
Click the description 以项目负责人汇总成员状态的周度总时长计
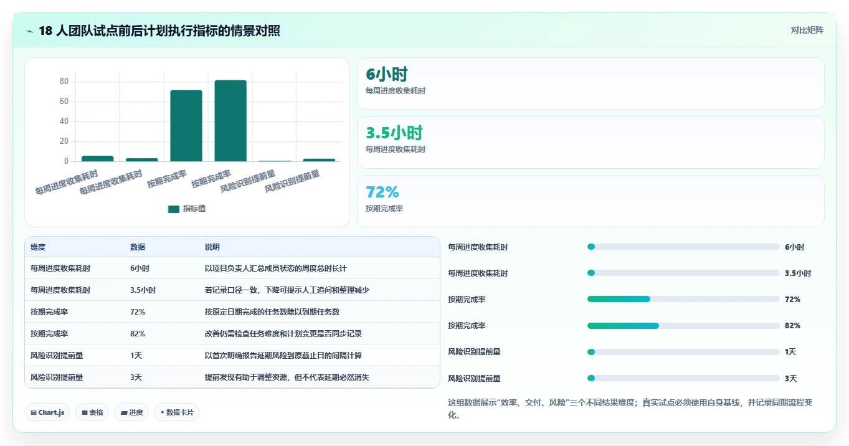[x=276, y=268]
